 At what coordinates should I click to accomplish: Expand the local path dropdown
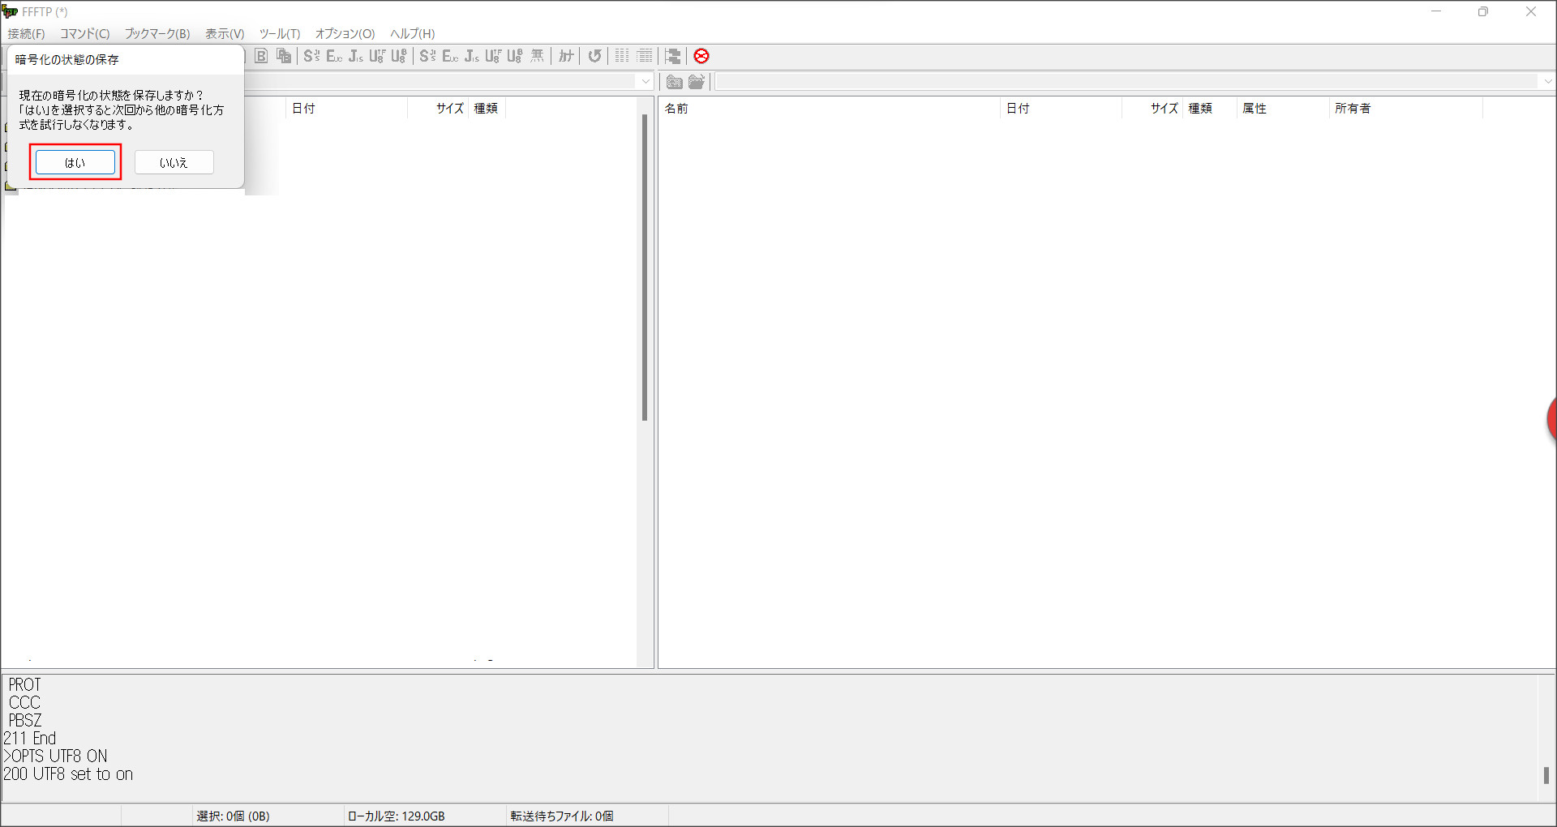[x=646, y=82]
